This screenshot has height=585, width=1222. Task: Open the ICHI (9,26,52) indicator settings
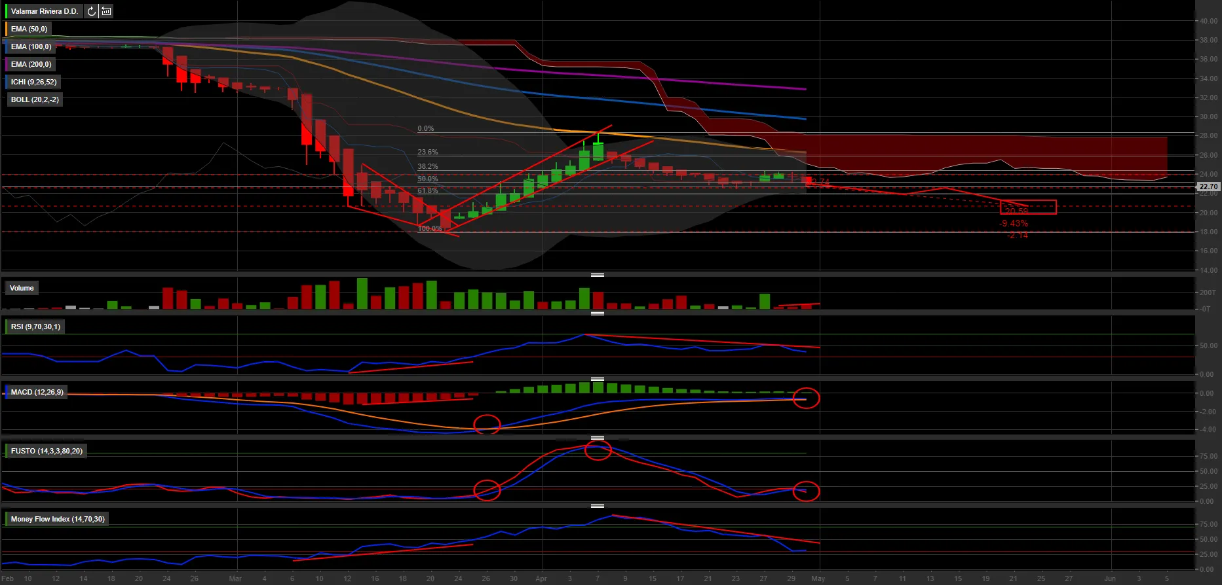tap(33, 82)
